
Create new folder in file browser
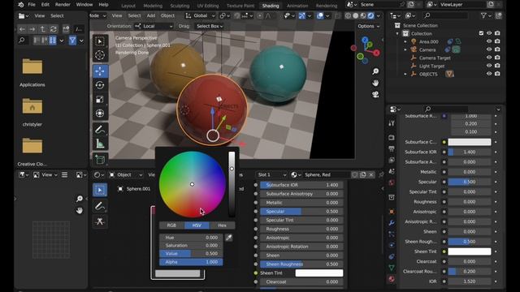click(x=66, y=29)
